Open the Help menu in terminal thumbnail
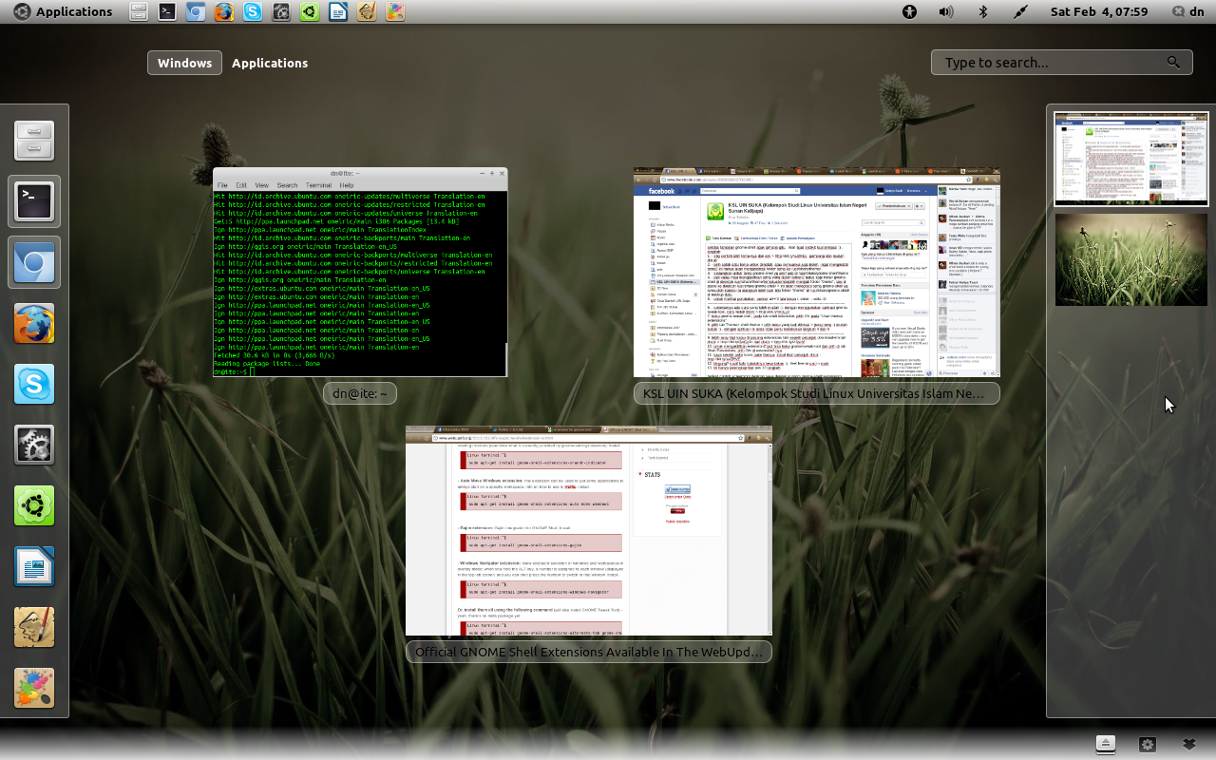 point(347,185)
